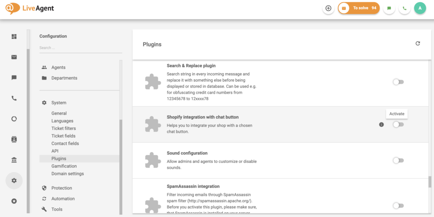This screenshot has width=434, height=217.
Task: Open the chats icon in left sidebar
Action: pos(14,78)
